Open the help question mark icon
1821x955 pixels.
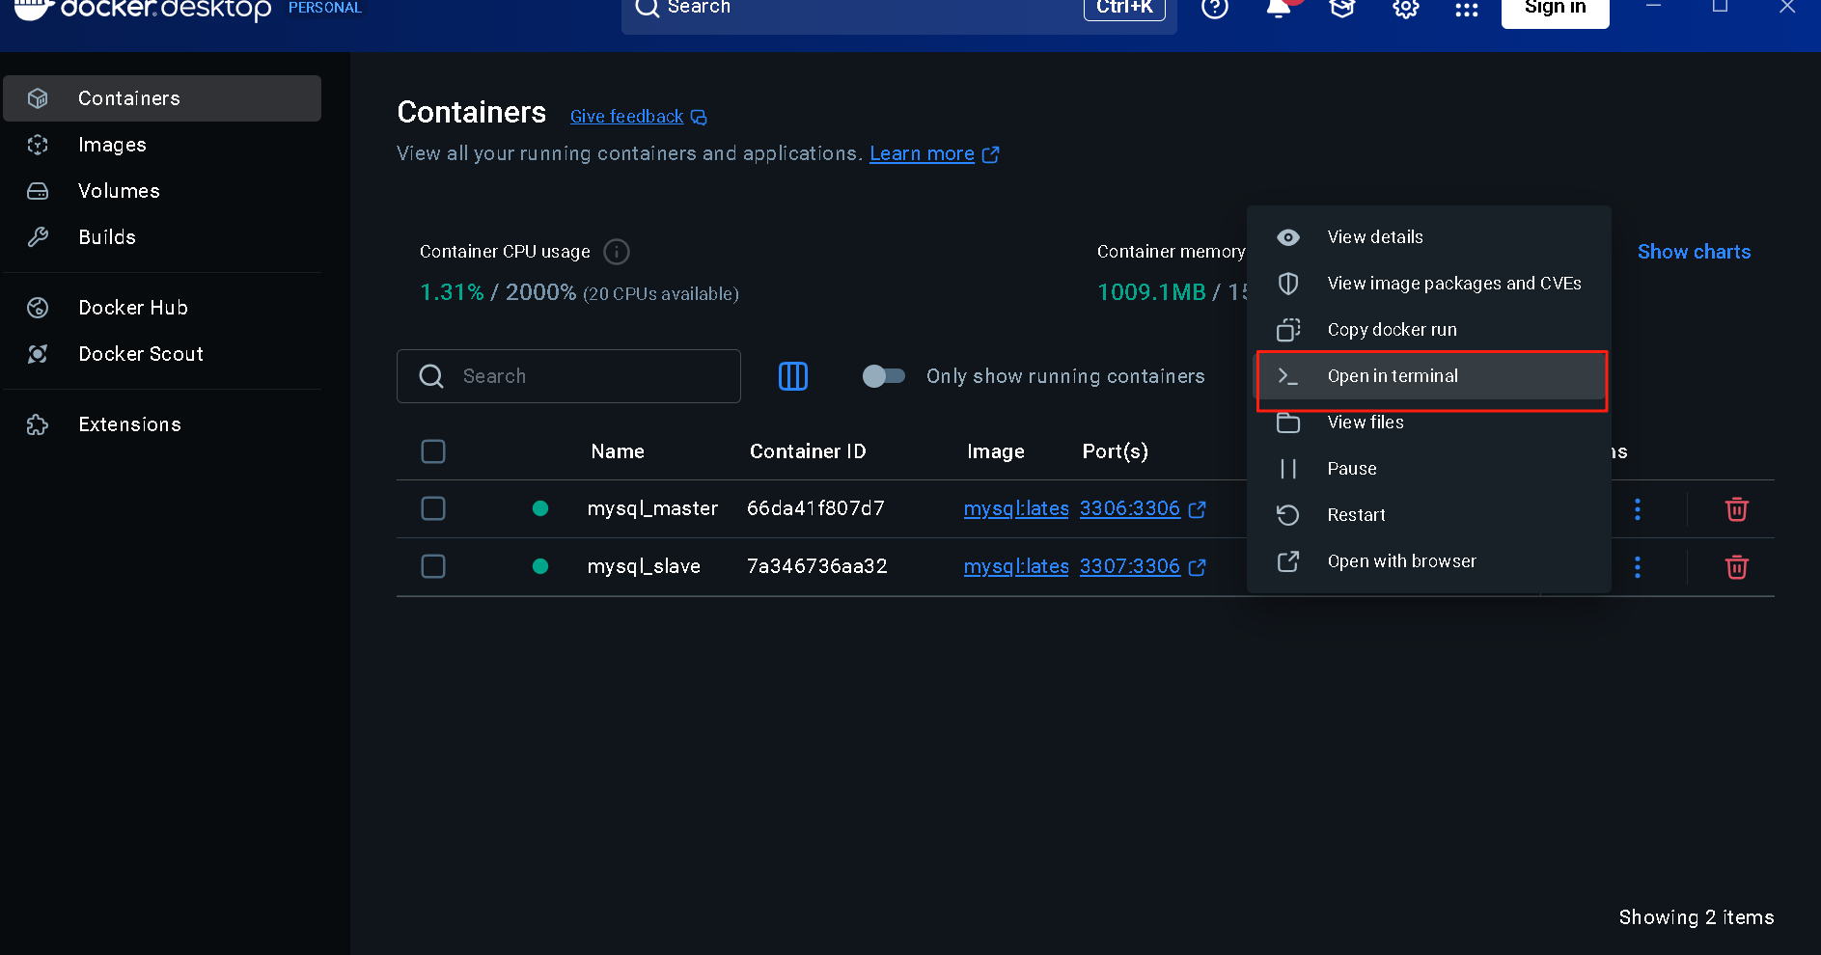[1214, 9]
